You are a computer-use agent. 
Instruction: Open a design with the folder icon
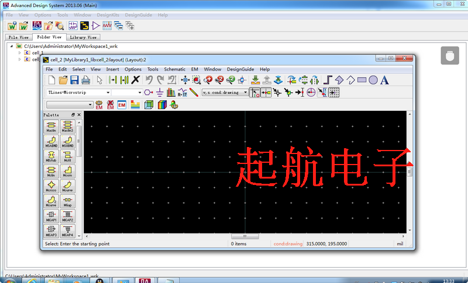coord(63,80)
